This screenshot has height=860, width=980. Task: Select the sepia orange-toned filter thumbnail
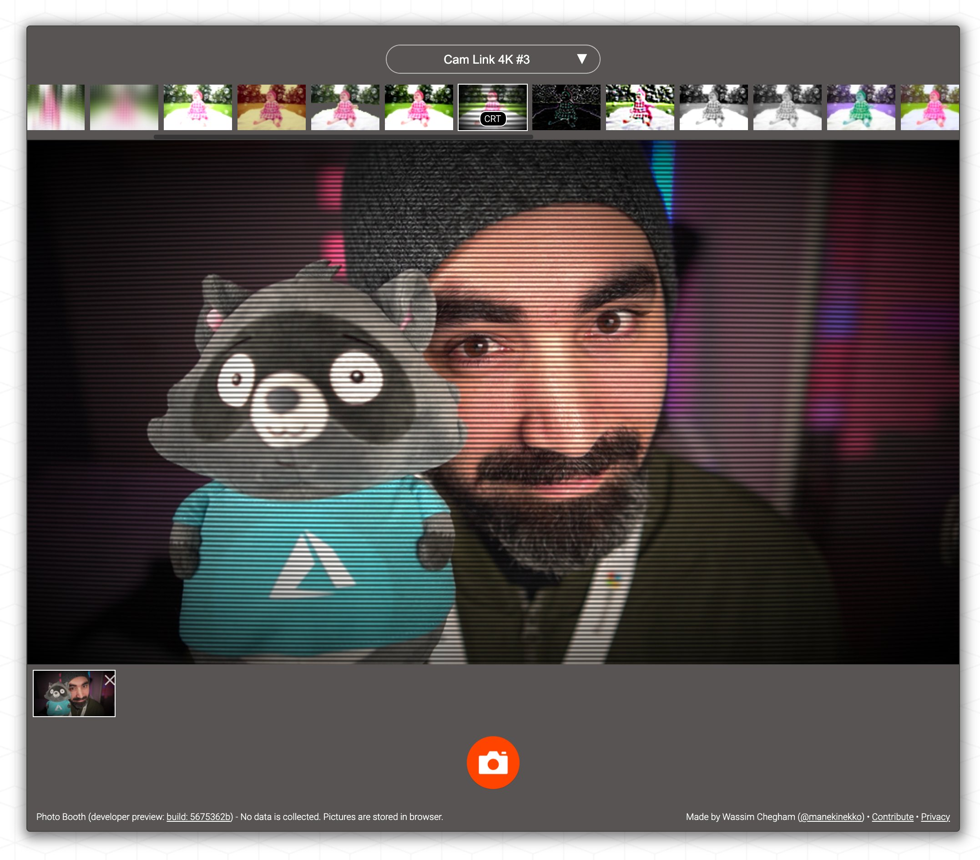(271, 107)
